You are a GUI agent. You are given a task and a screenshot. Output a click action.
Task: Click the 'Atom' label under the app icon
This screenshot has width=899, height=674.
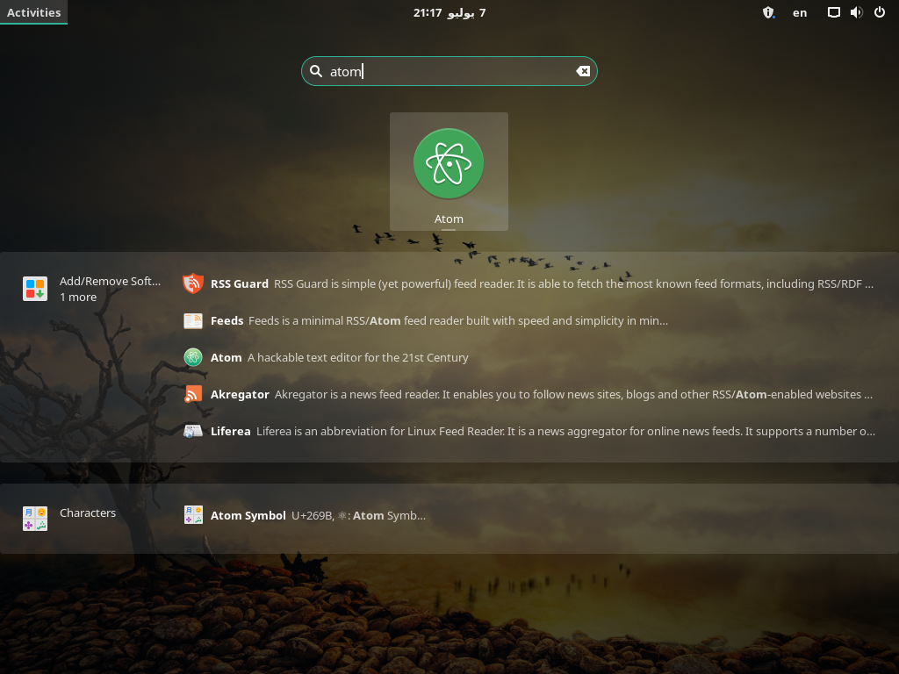coord(449,219)
